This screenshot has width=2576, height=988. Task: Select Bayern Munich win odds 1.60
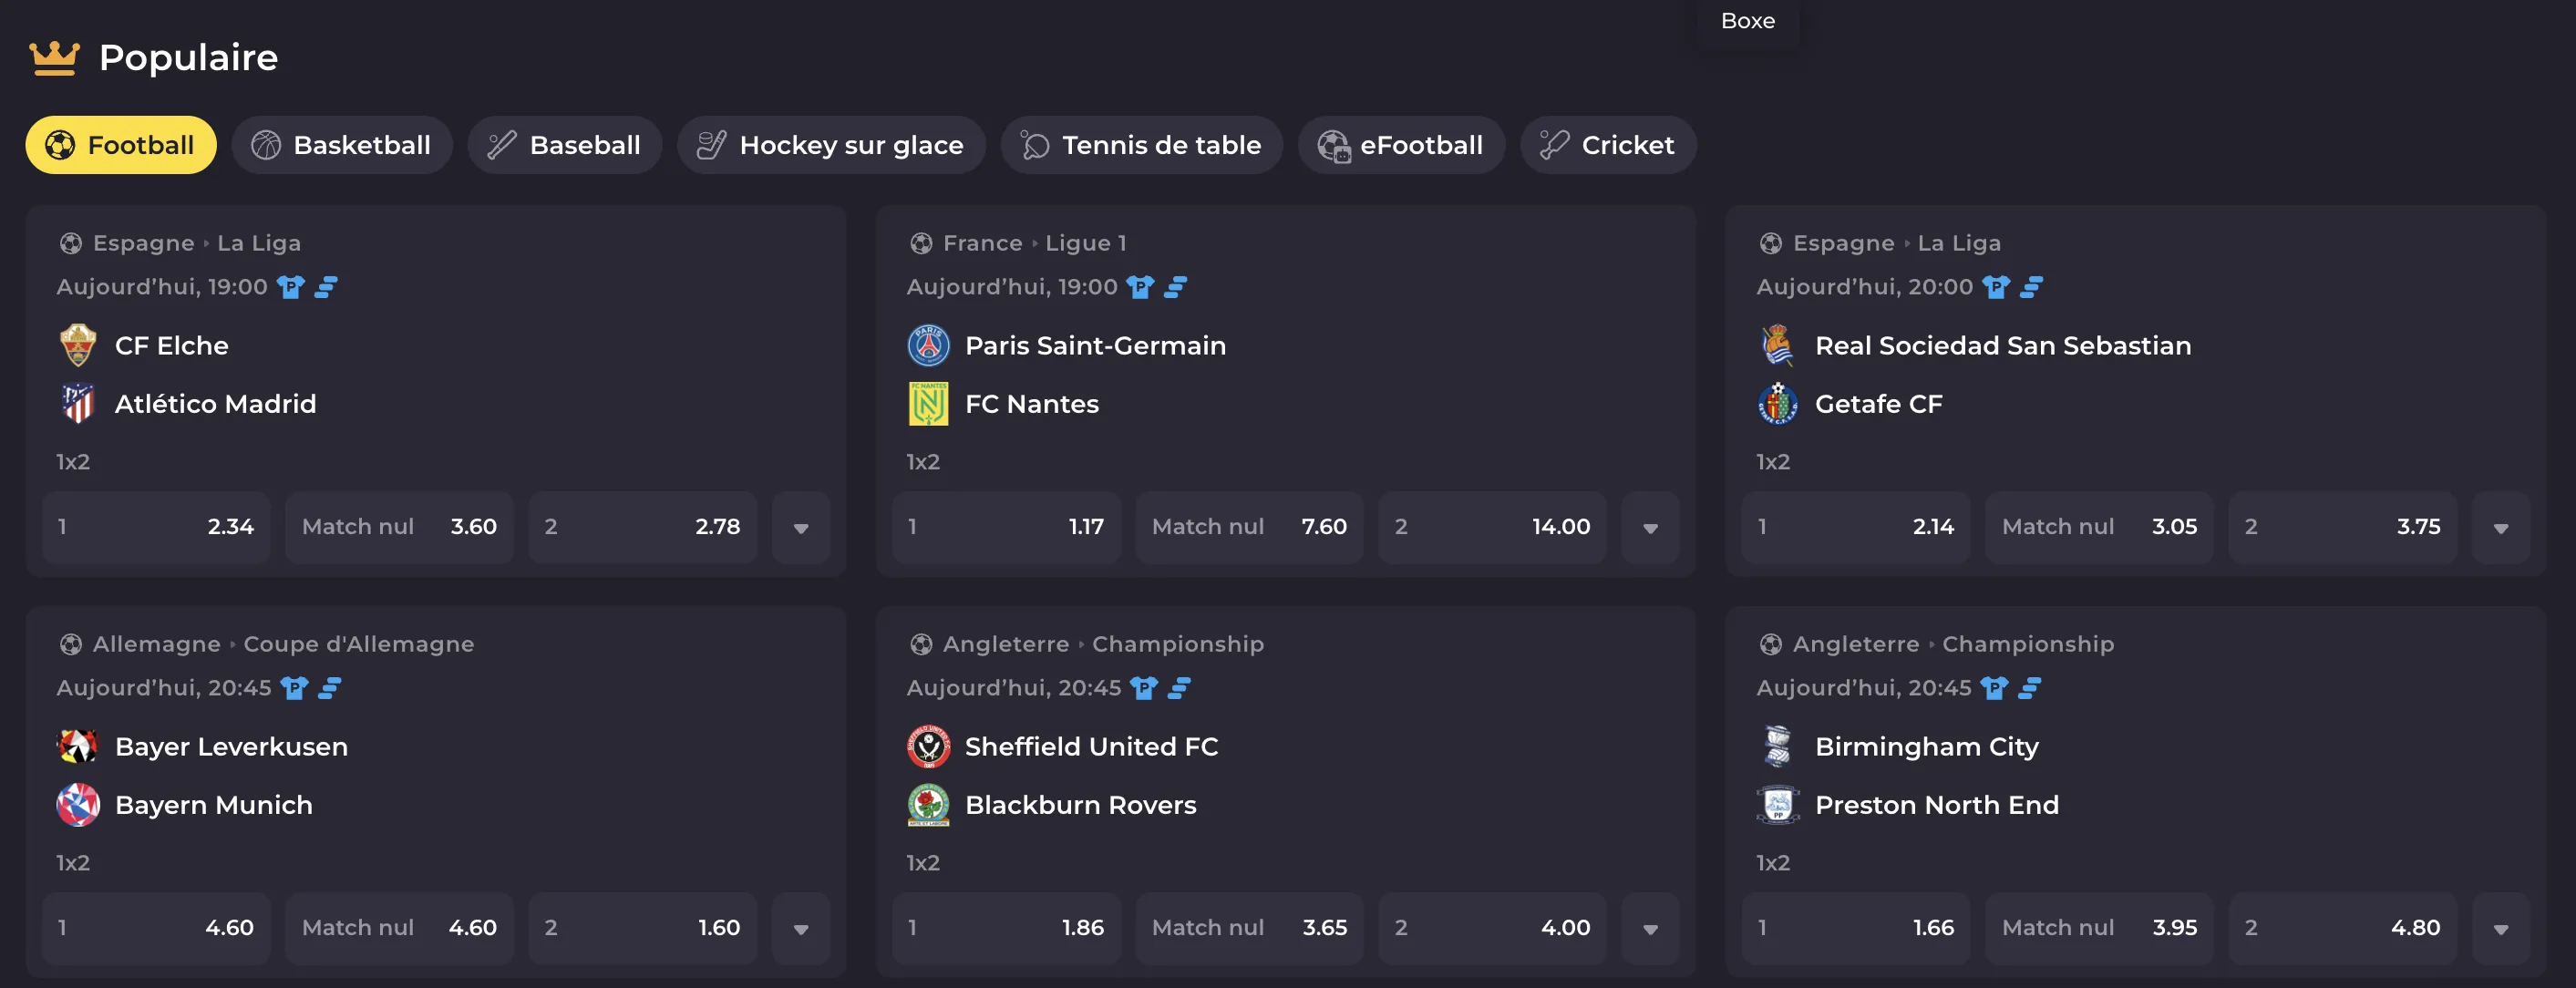click(642, 928)
